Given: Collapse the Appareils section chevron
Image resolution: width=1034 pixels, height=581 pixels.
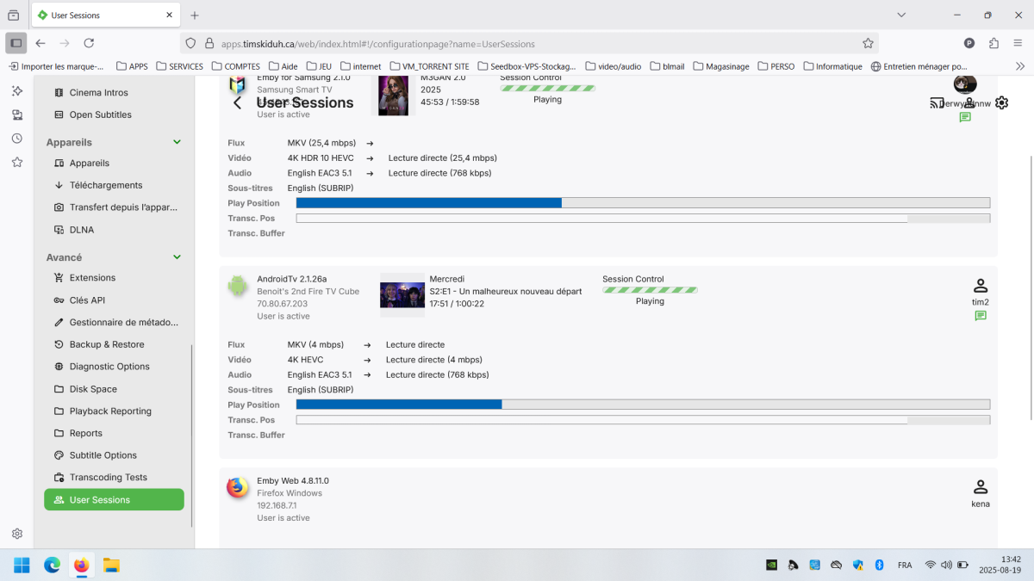Looking at the screenshot, I should tap(178, 142).
